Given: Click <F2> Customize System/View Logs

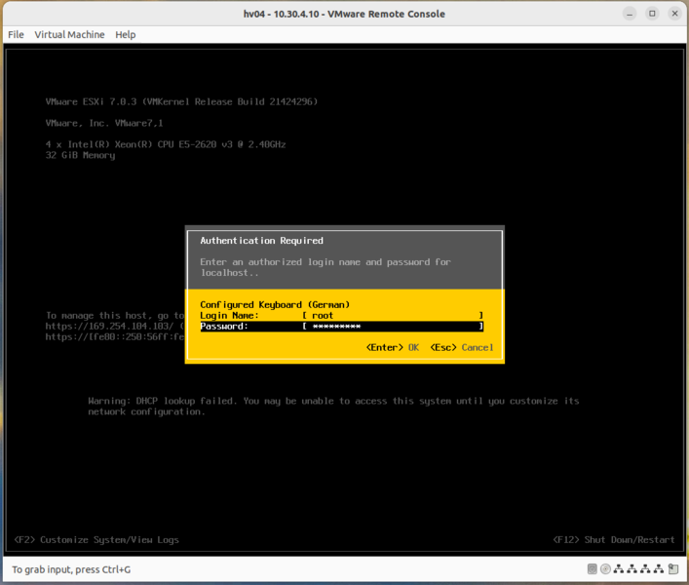Looking at the screenshot, I should 96,539.
